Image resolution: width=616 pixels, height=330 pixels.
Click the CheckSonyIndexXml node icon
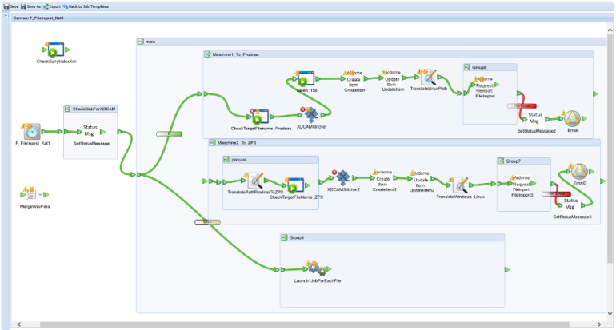pos(49,50)
